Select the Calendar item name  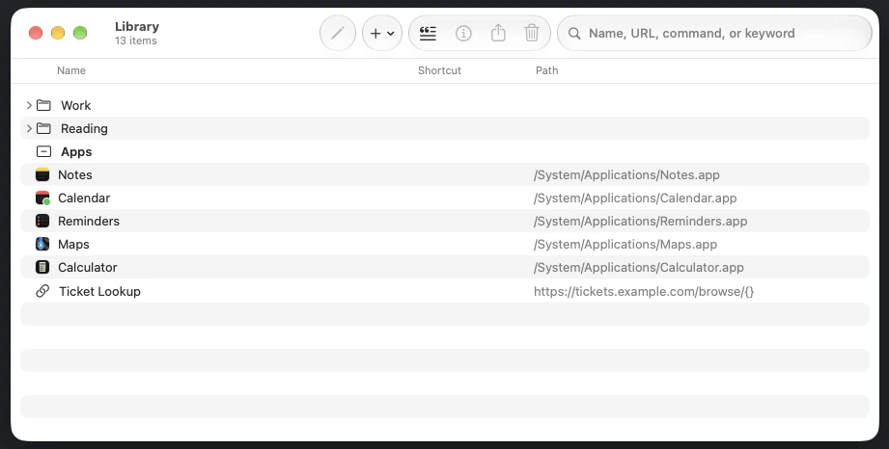click(x=84, y=198)
